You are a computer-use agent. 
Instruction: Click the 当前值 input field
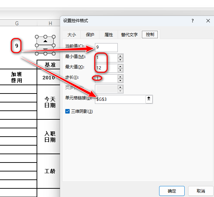(x=106, y=48)
